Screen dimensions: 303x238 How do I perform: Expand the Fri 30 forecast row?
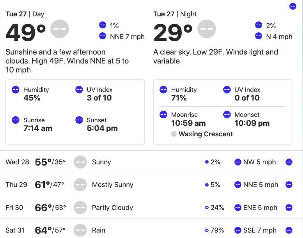[289, 208]
